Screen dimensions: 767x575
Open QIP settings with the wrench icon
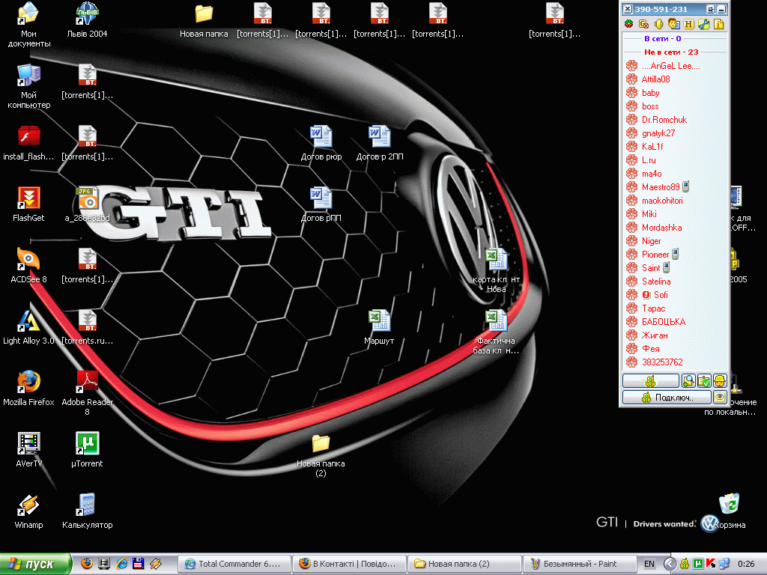point(704,24)
